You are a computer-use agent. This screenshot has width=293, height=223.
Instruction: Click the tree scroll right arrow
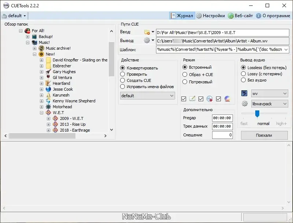105,136
